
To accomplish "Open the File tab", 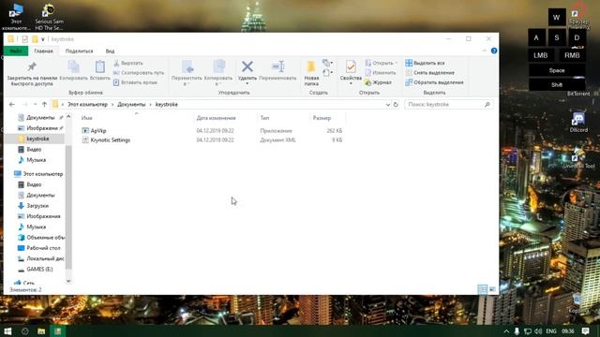I will (16, 51).
